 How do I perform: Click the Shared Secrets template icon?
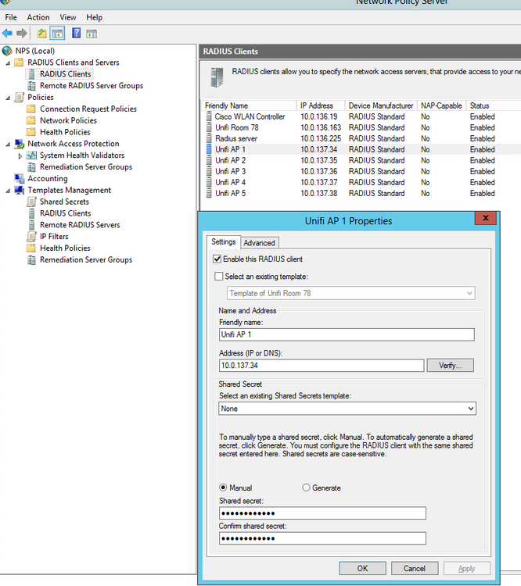pyautogui.click(x=32, y=202)
